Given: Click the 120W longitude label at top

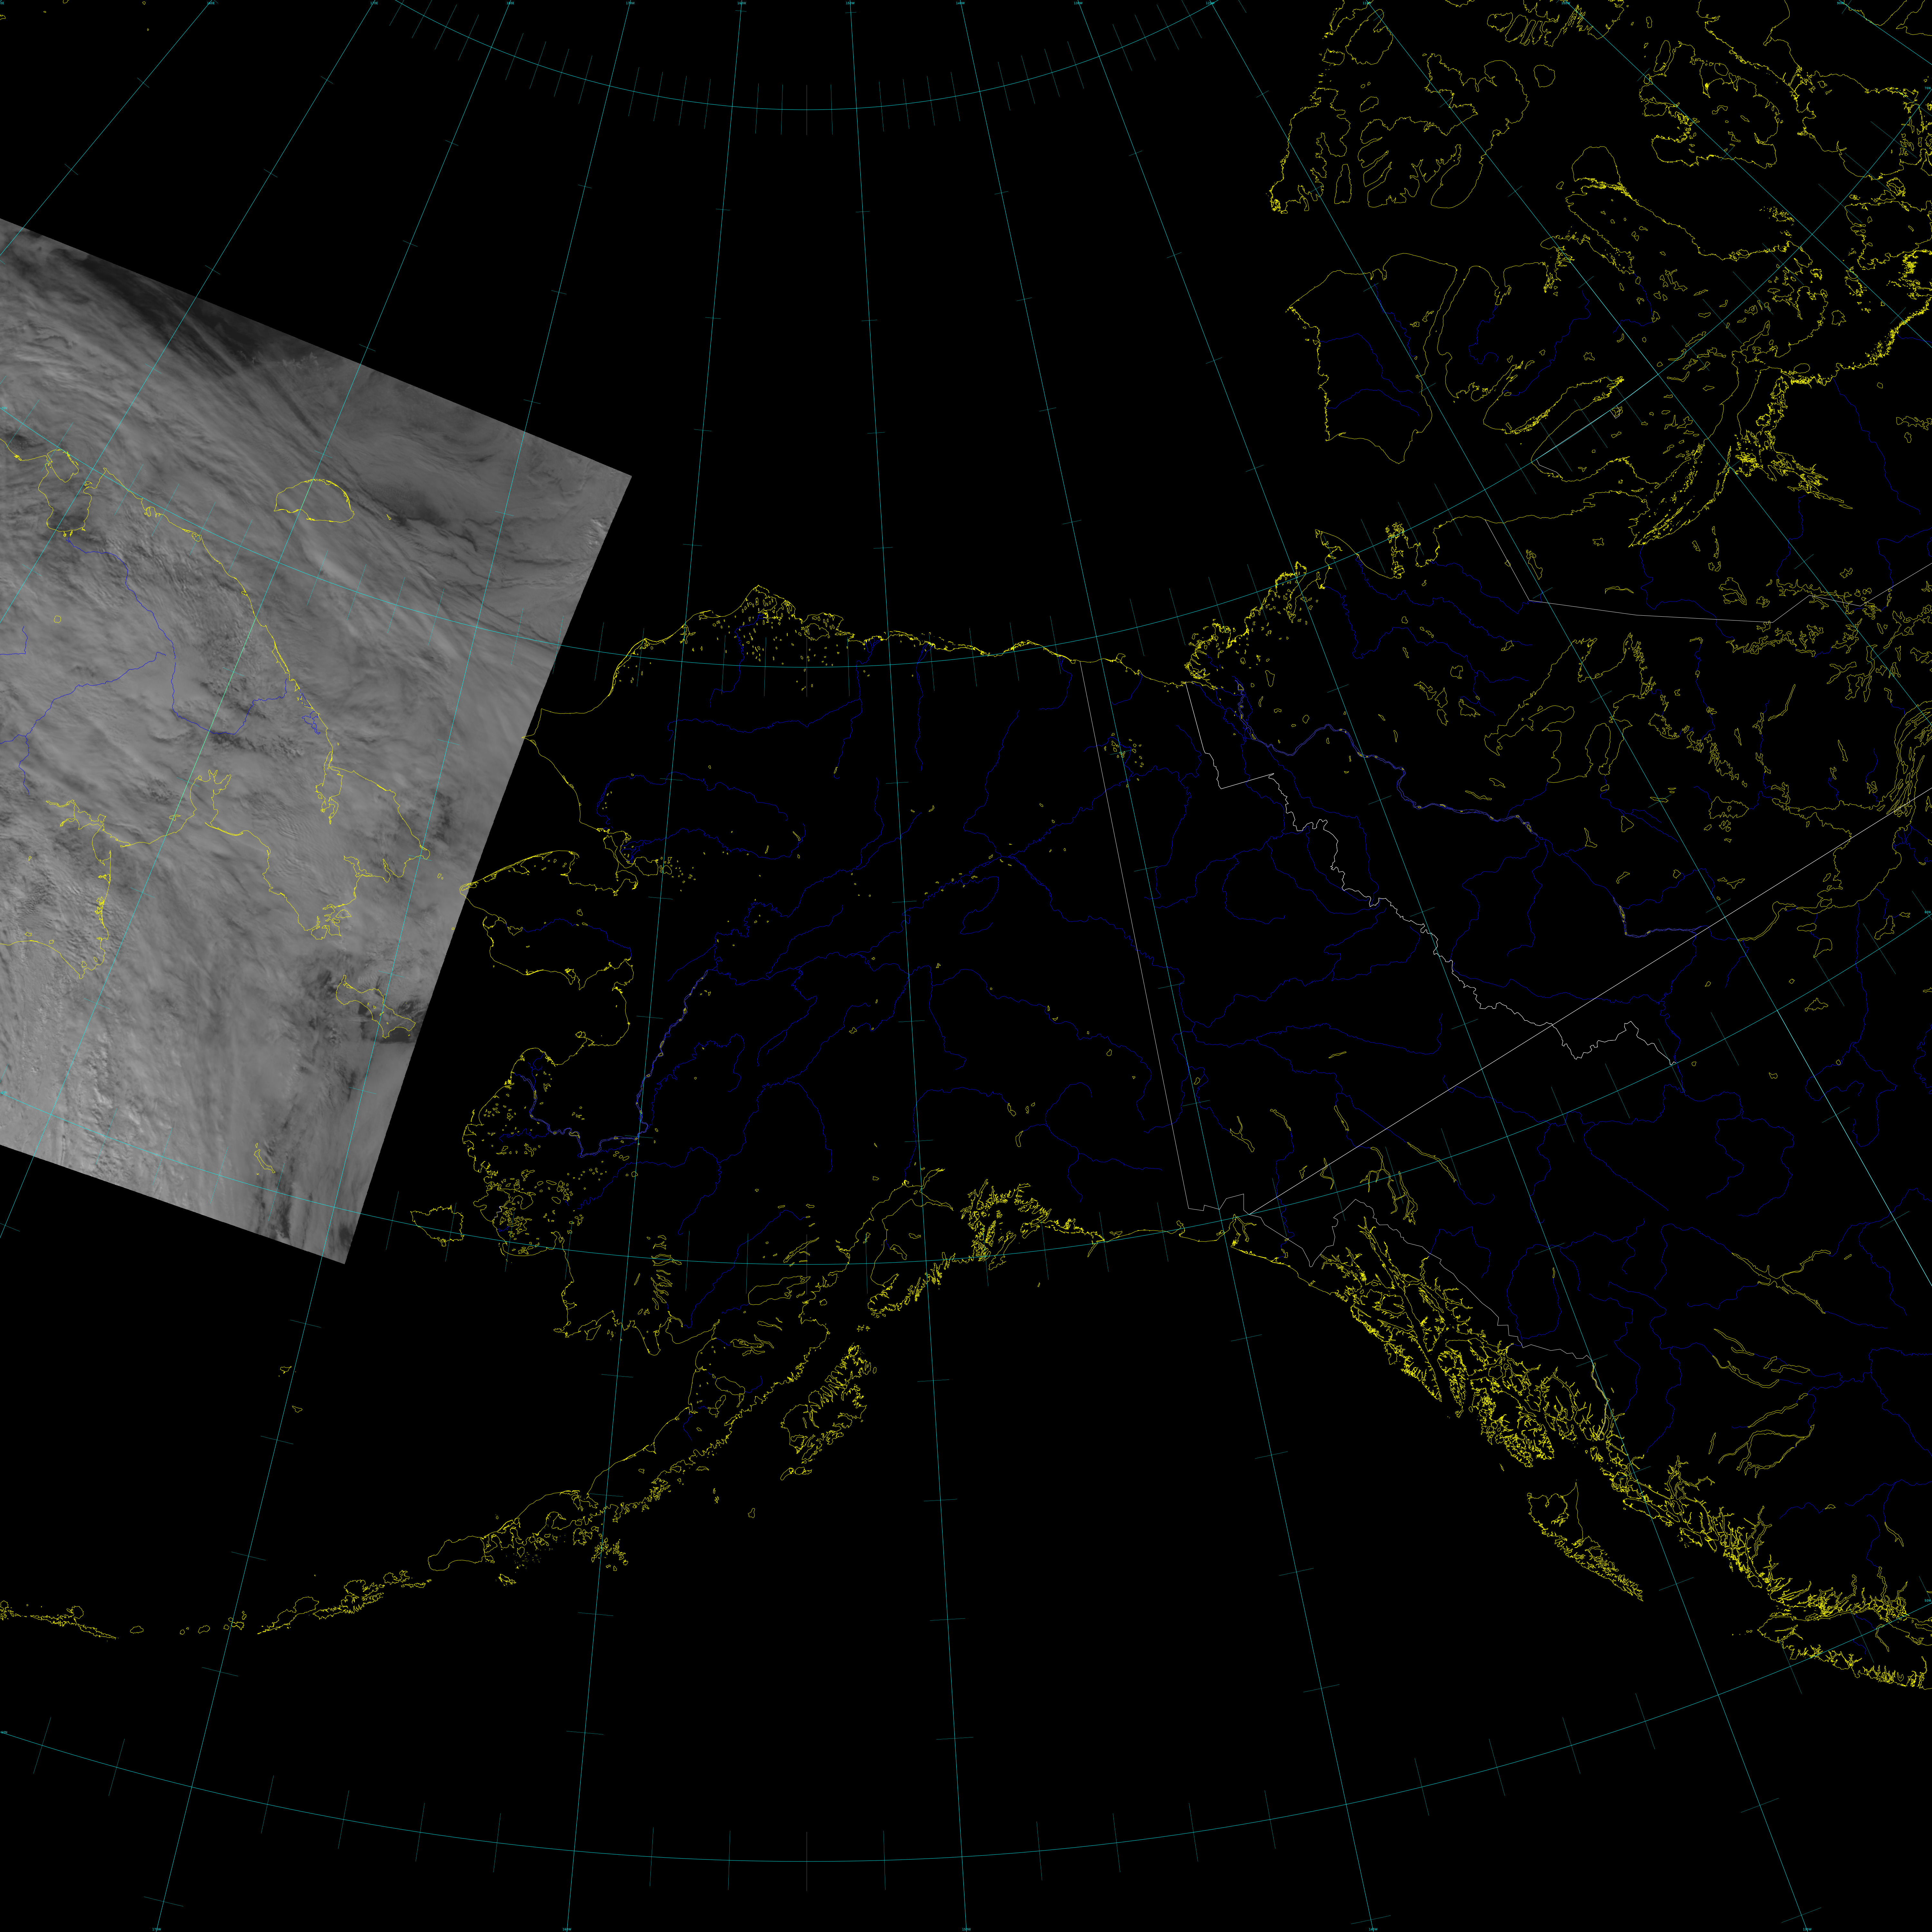Looking at the screenshot, I should (1210, 3).
